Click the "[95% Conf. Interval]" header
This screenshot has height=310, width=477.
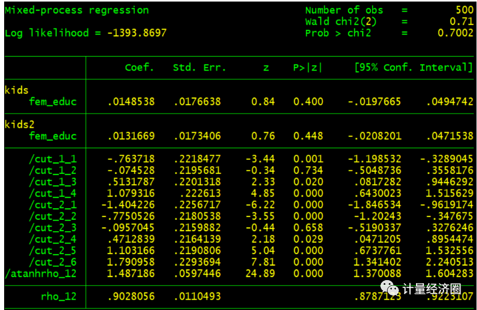[413, 68]
